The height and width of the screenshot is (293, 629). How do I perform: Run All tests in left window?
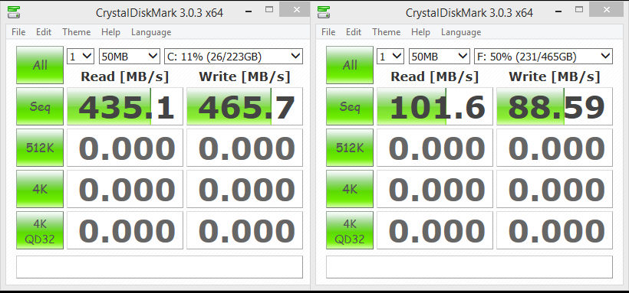pyautogui.click(x=40, y=65)
